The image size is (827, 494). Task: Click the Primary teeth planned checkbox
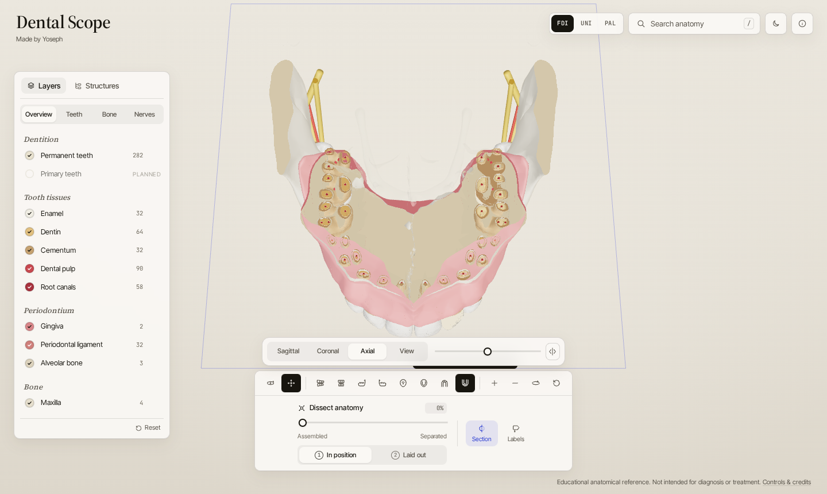(30, 174)
